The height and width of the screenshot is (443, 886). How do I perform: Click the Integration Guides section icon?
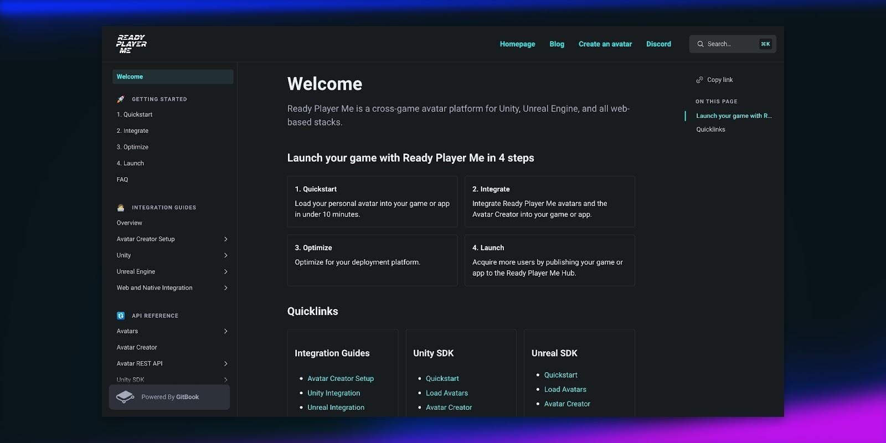(x=121, y=208)
